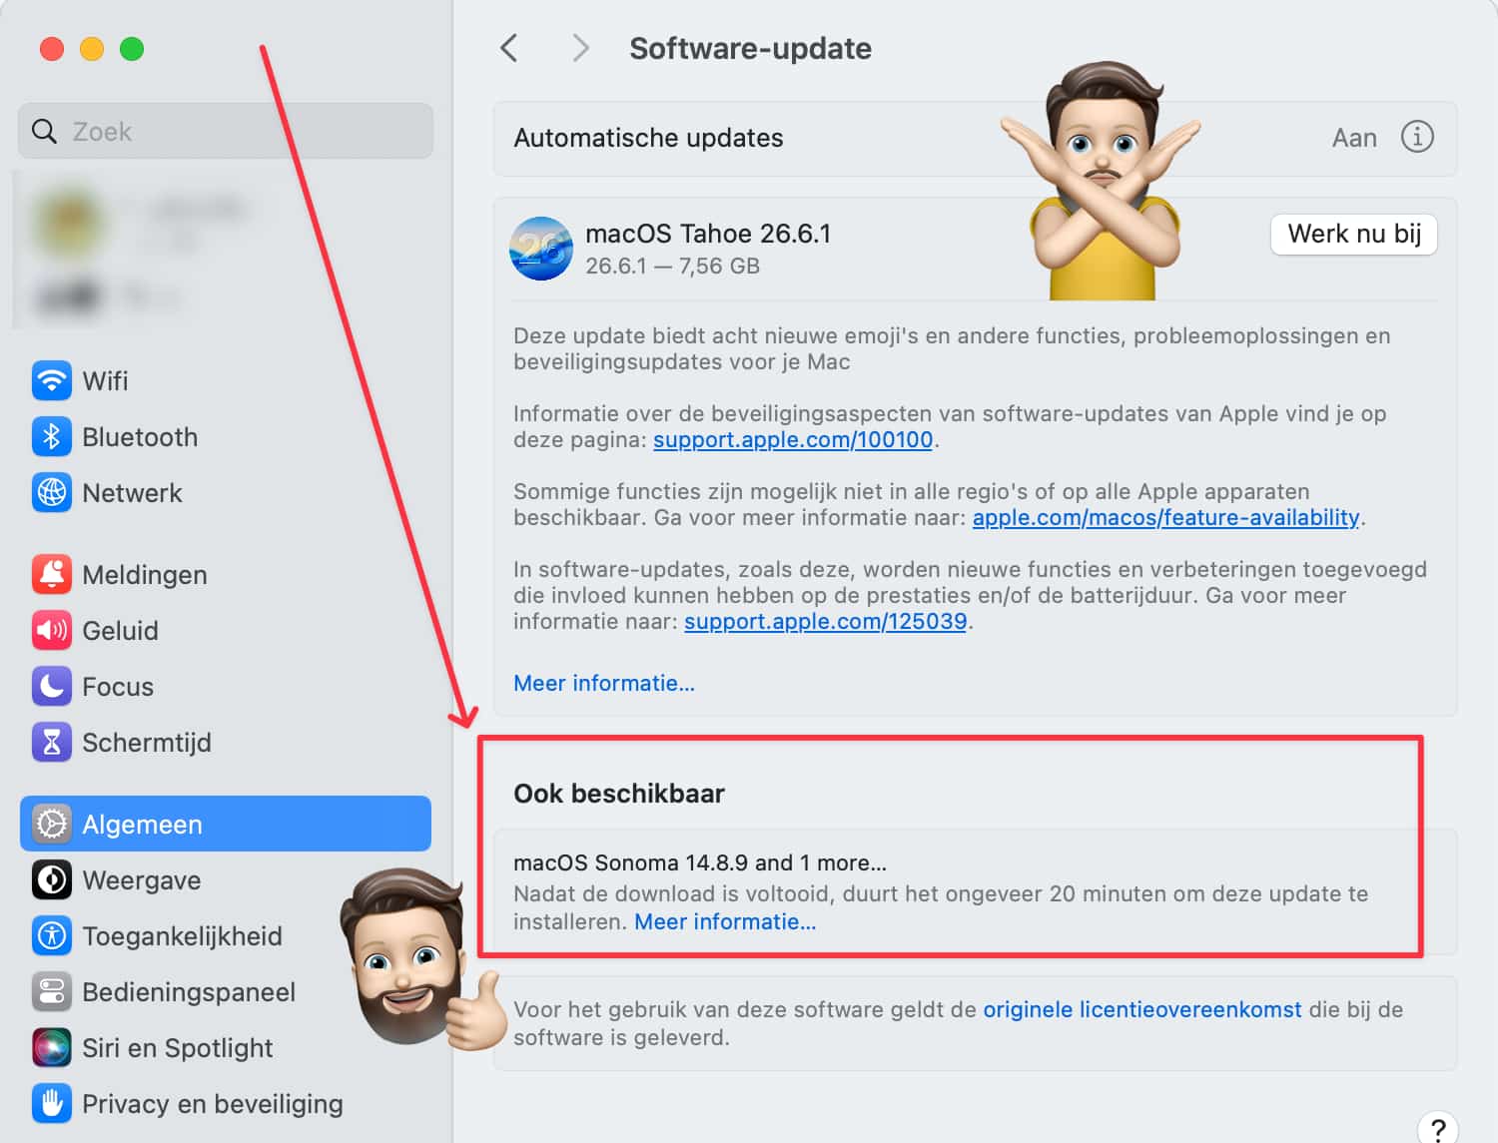This screenshot has height=1143, width=1498.
Task: Go forward with the right chevron
Action: click(x=580, y=48)
